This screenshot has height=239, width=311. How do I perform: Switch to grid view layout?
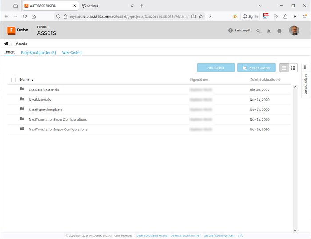click(x=293, y=68)
